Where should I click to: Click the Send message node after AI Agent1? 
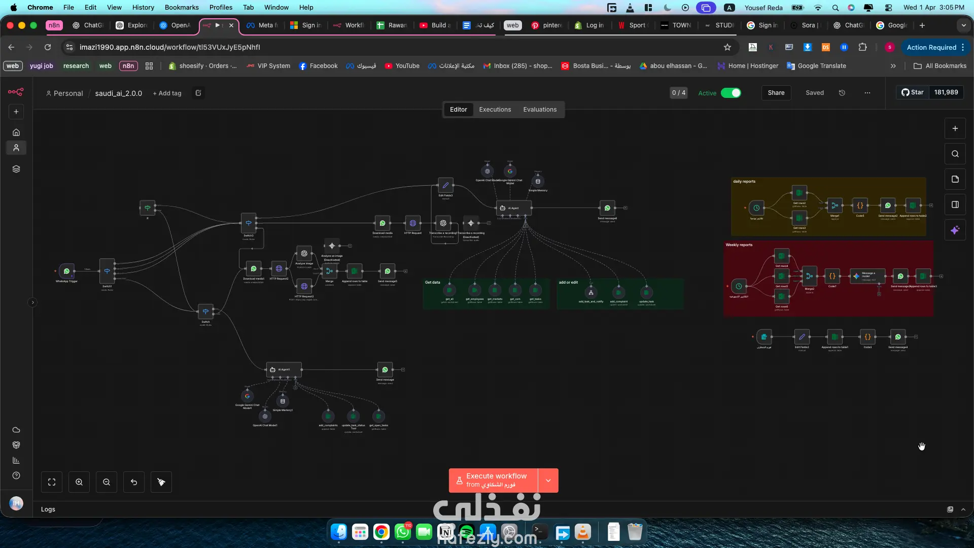385,369
